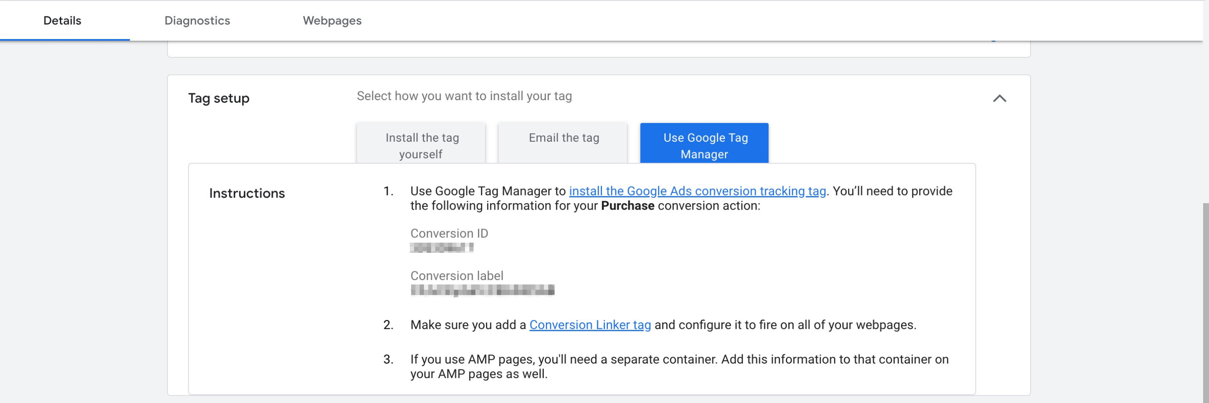1209x403 pixels.
Task: Switch to the Details tab
Action: (62, 21)
